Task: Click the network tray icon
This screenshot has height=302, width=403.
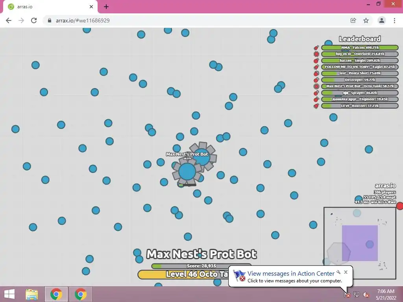Action: (357, 294)
